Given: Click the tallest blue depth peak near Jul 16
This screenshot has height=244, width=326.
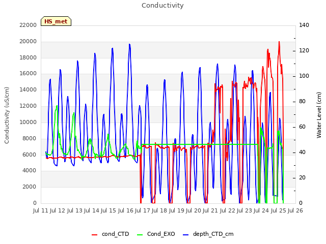Looking at the screenshot, I should (129, 44).
